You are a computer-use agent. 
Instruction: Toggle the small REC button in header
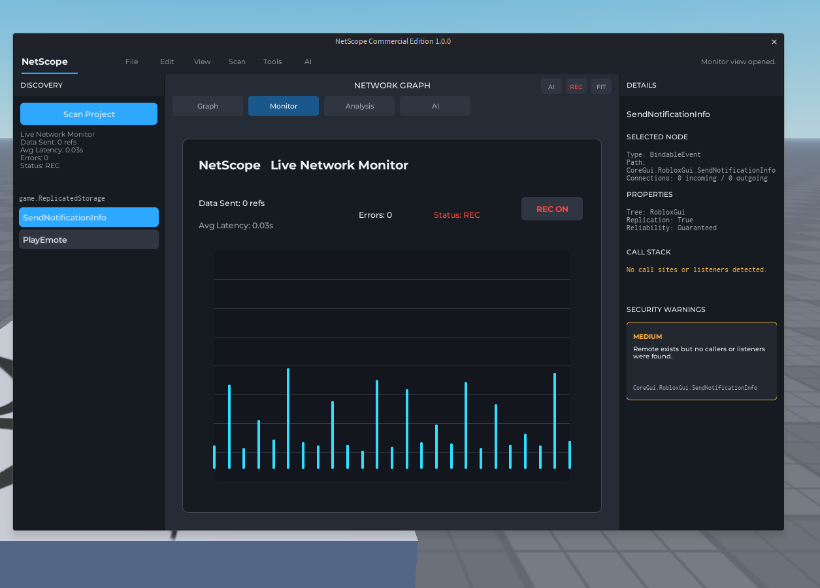576,86
